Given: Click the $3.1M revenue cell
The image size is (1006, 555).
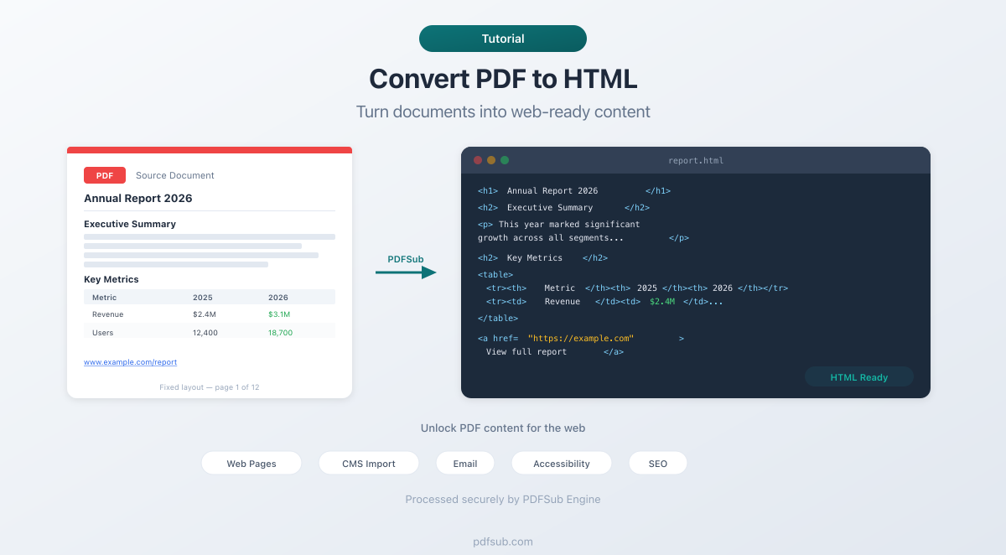Looking at the screenshot, I should tap(279, 314).
